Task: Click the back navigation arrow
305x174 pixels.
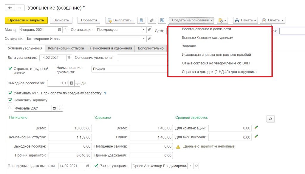Action: pyautogui.click(x=10, y=8)
